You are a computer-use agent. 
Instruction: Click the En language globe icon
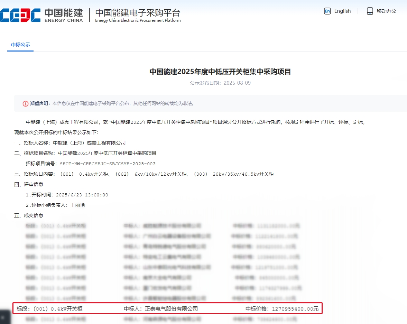tap(327, 11)
